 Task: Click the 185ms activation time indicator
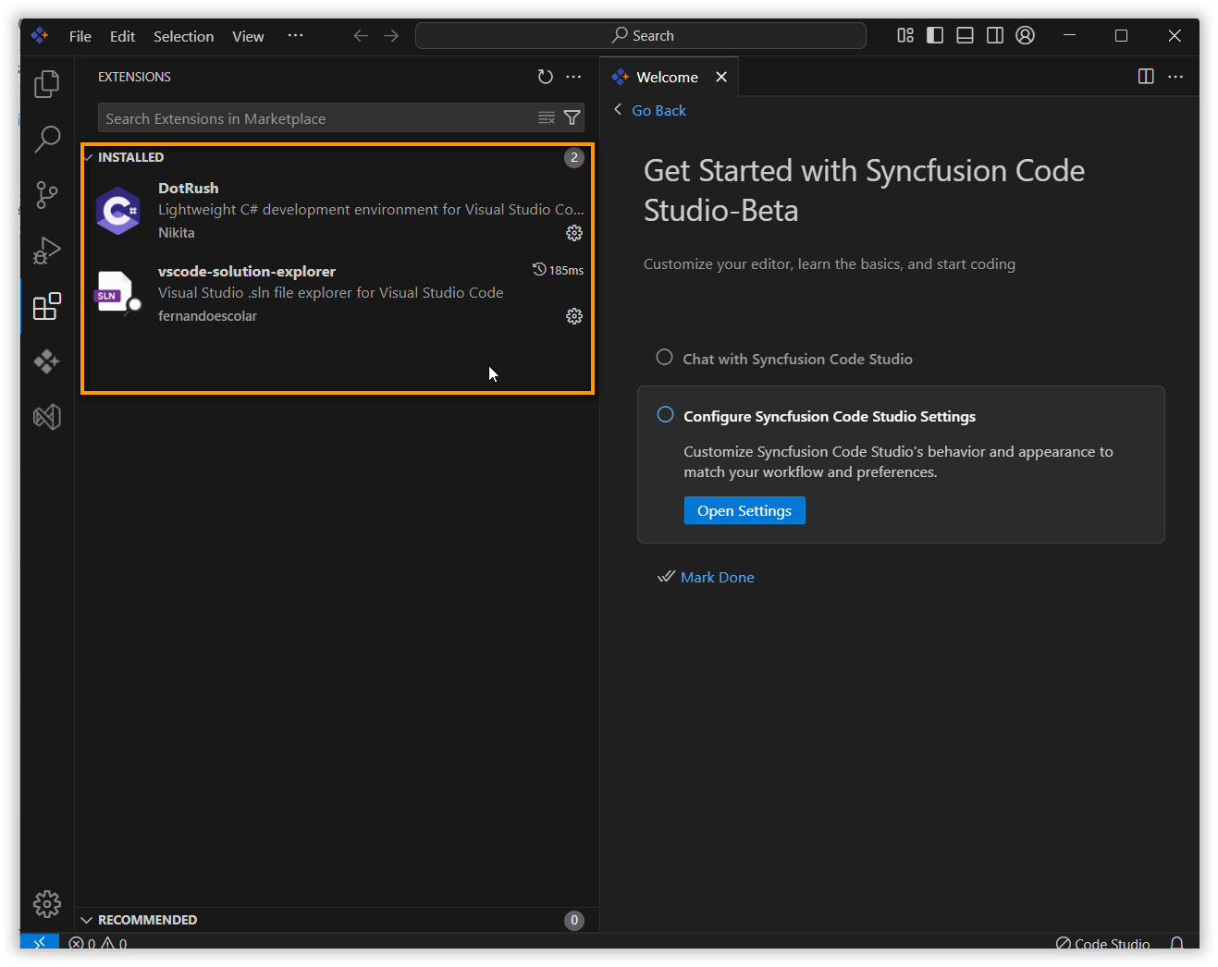coord(558,270)
